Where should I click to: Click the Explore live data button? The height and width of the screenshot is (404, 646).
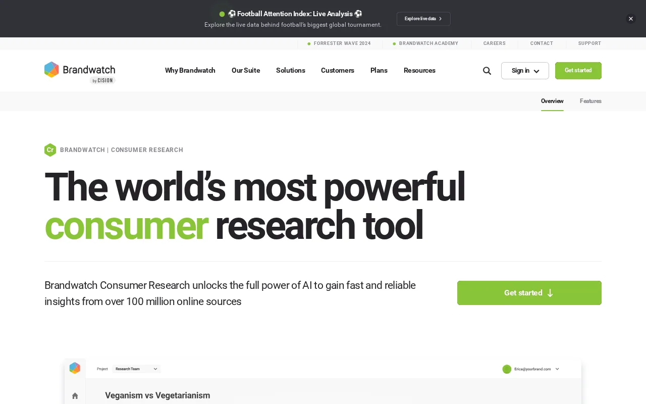click(x=423, y=19)
